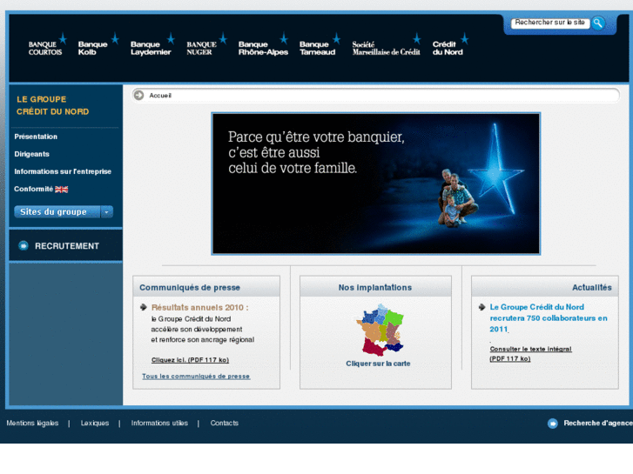This screenshot has width=633, height=474.
Task: Open the Banque Kolb logo
Action: point(98,44)
